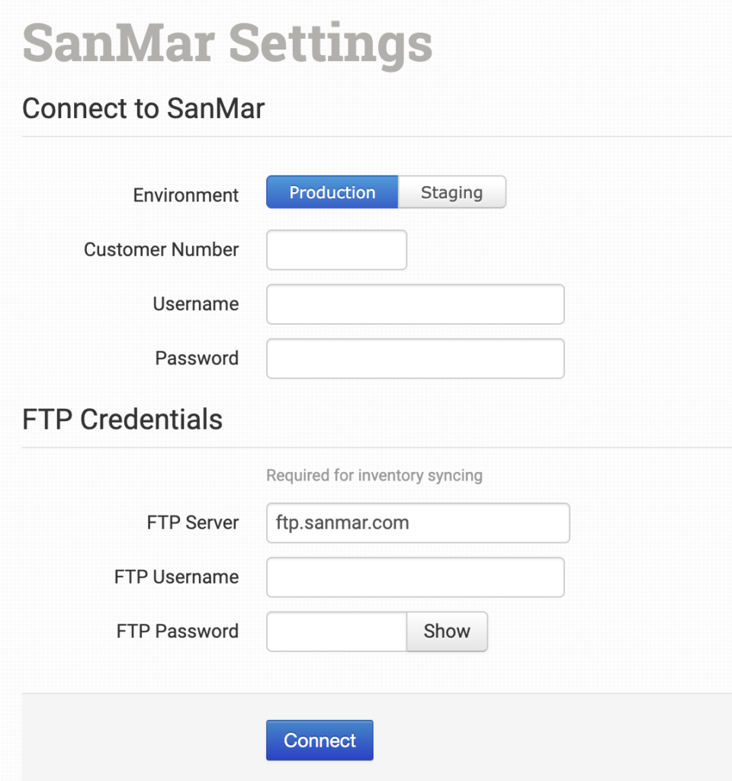Click the FTP Server field containing ftp.sanmar.com
This screenshot has width=732, height=781.
[418, 523]
